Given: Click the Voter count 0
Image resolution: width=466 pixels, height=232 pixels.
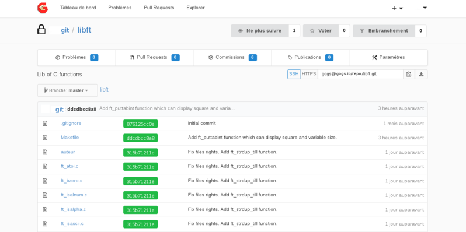Looking at the screenshot, I should pyautogui.click(x=344, y=31).
